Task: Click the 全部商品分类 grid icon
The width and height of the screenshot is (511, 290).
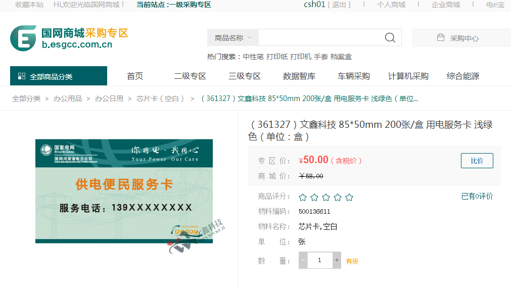Action: point(22,76)
